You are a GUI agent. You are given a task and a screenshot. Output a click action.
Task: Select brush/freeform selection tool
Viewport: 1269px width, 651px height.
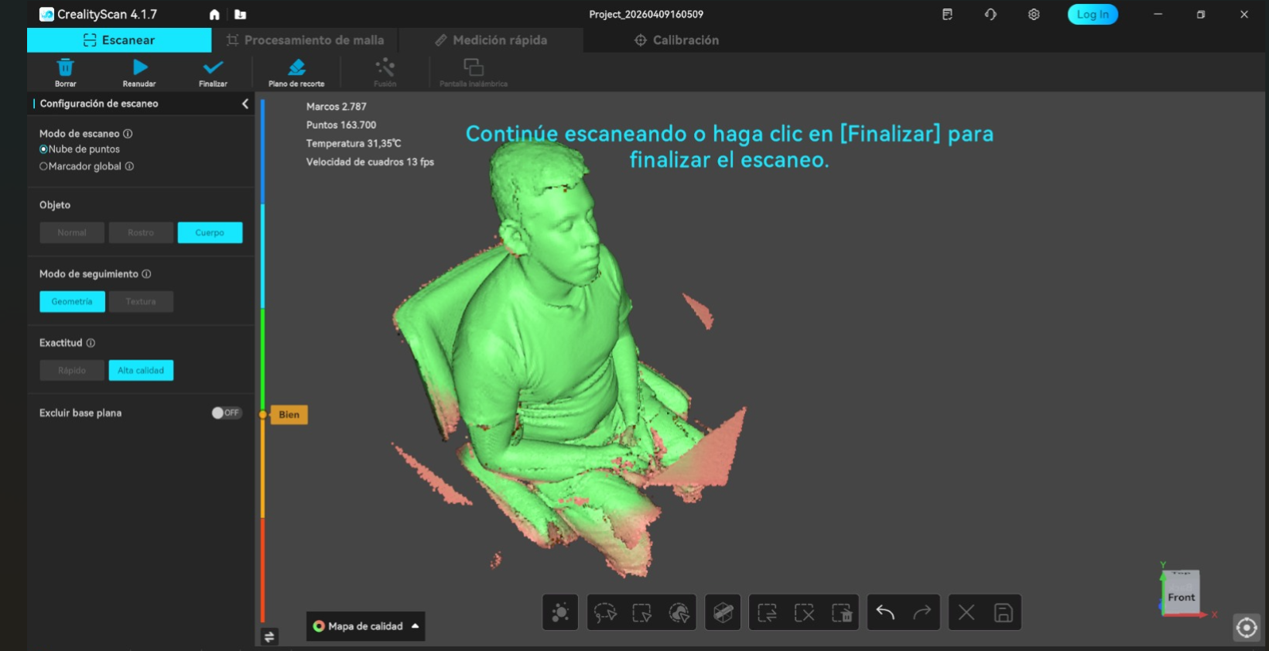(x=679, y=613)
